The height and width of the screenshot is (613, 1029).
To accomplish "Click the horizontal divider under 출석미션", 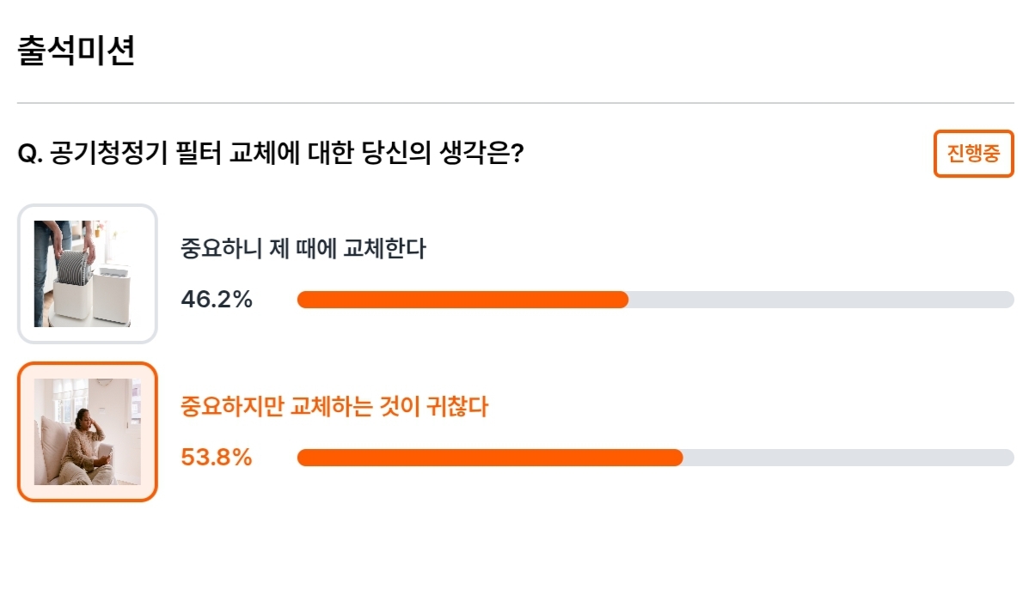I will (516, 103).
